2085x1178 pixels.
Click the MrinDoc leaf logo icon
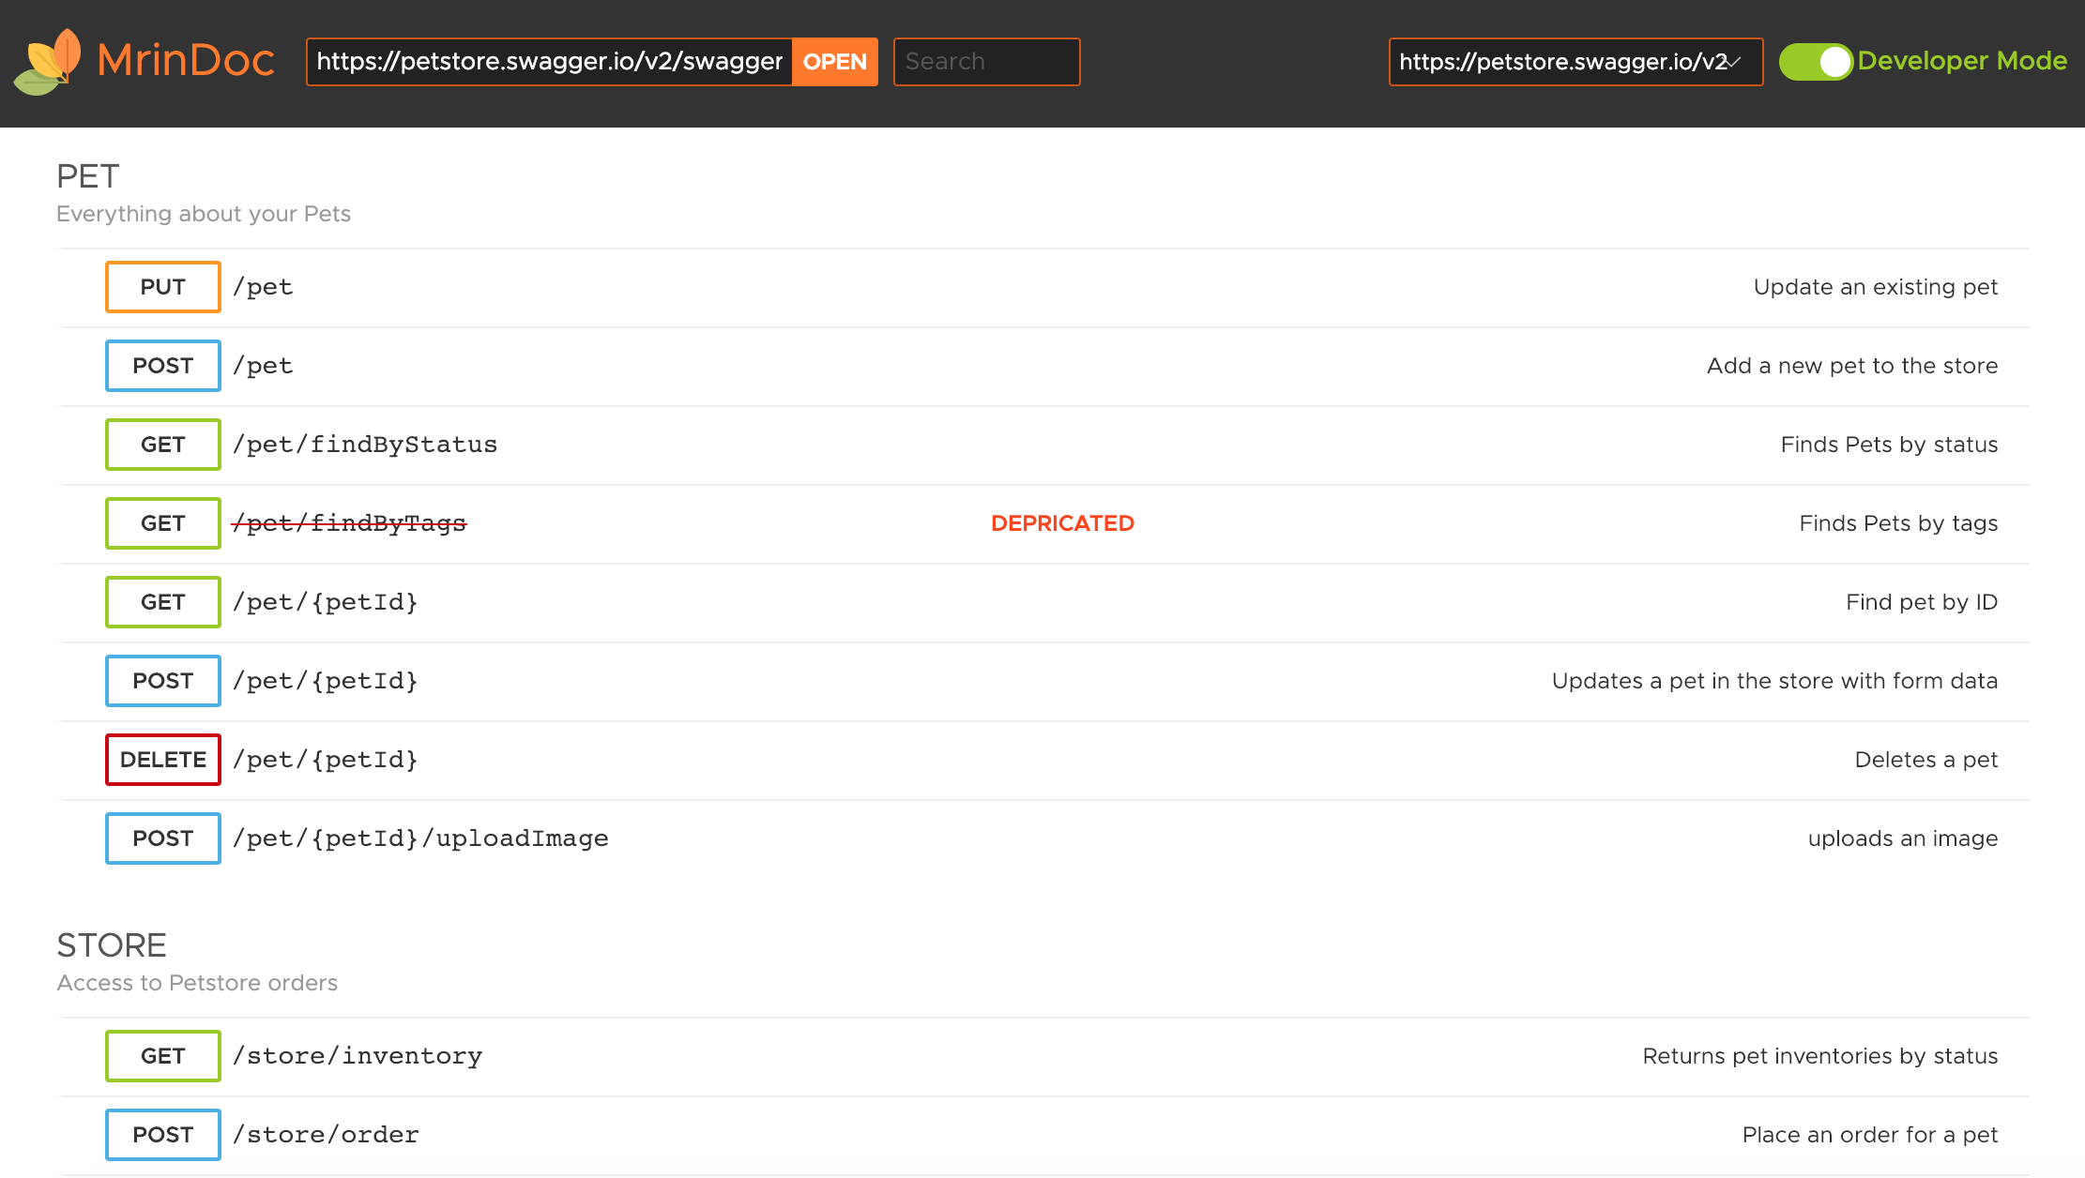pos(47,62)
